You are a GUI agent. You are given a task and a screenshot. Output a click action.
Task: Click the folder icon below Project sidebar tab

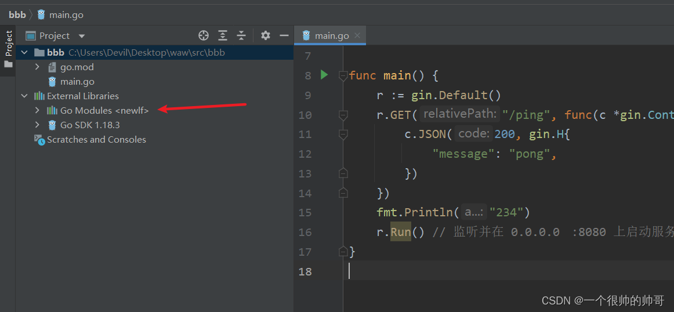tap(8, 64)
